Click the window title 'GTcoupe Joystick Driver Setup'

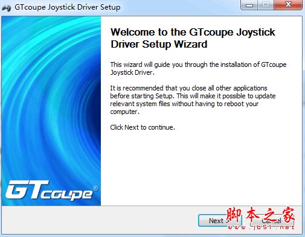(68, 7)
